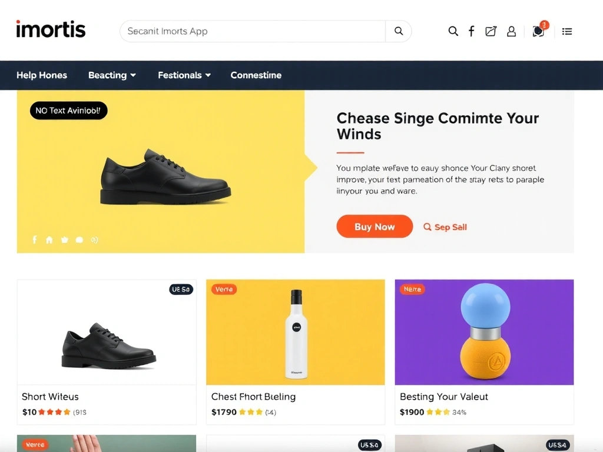
Task: Expand the Beacting dropdown menu
Action: [x=112, y=75]
